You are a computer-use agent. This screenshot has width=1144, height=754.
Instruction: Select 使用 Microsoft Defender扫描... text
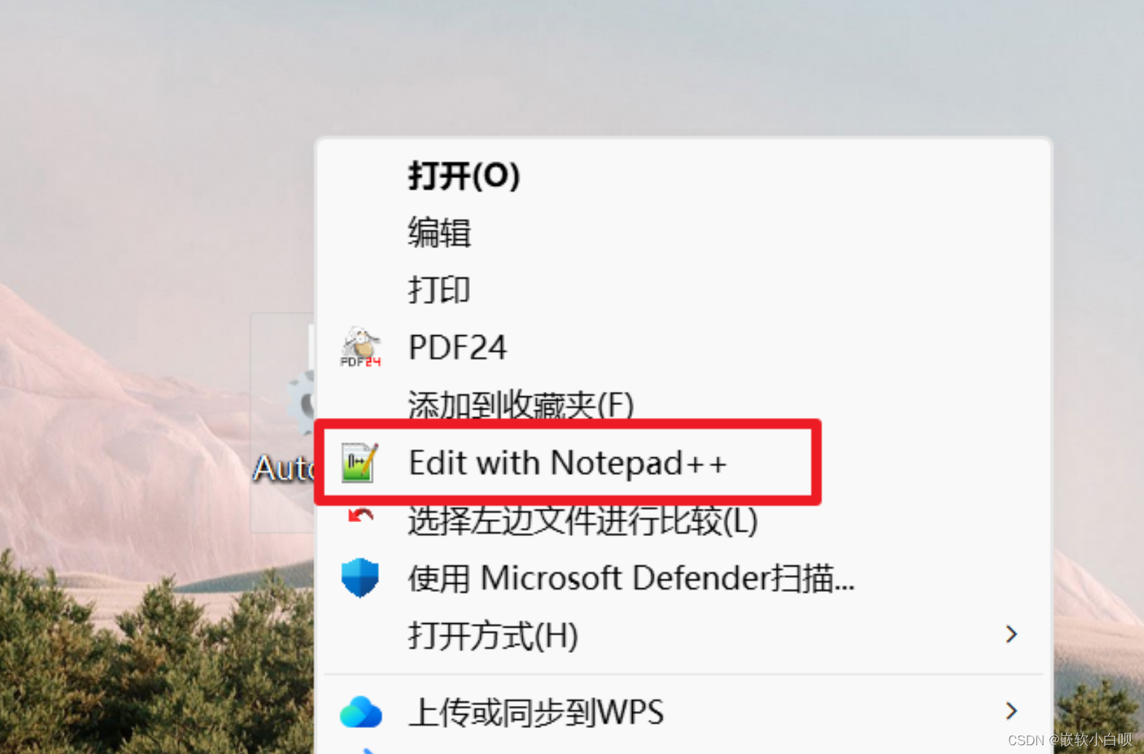[x=631, y=578]
